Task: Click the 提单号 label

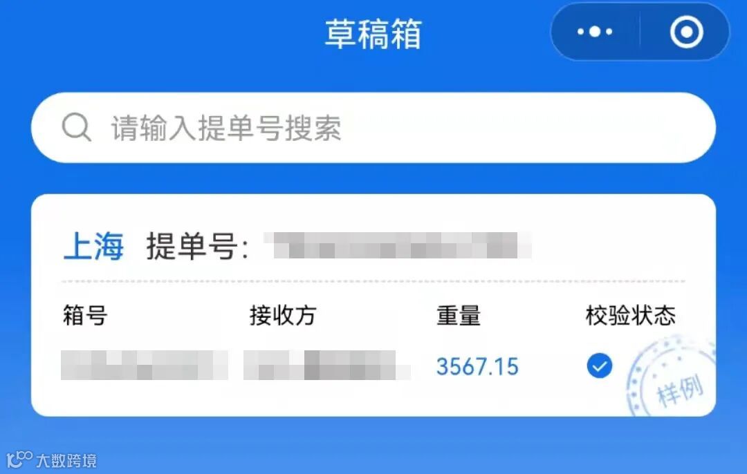Action: [x=196, y=246]
